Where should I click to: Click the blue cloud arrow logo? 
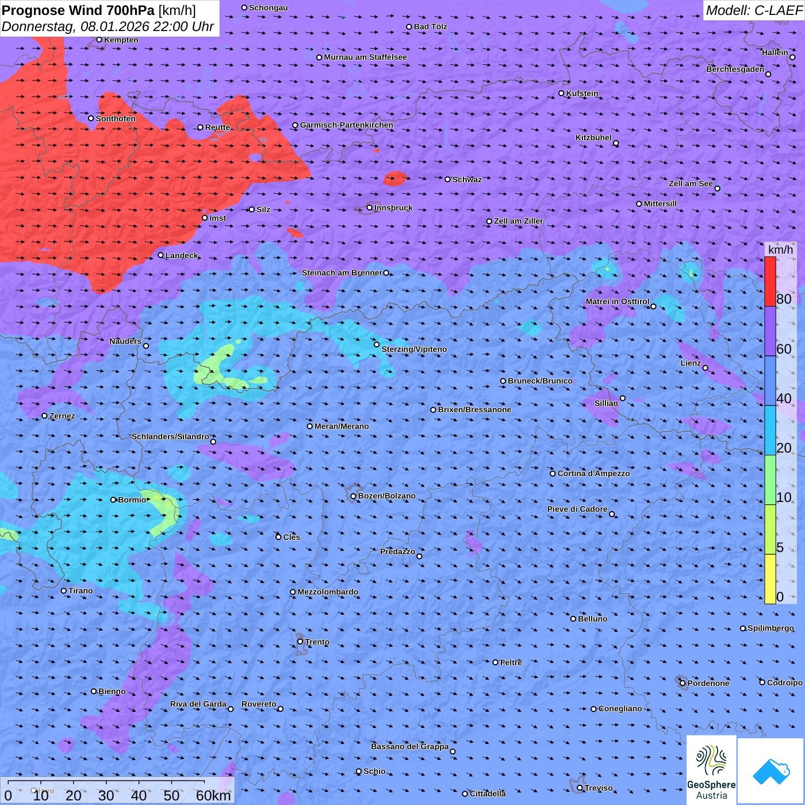(x=770, y=771)
